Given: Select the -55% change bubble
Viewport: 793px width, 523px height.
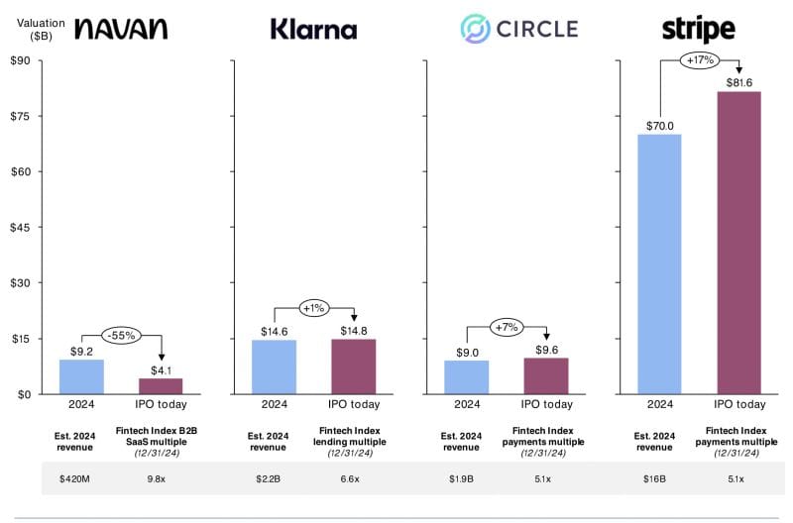Looking at the screenshot, I should (x=121, y=335).
